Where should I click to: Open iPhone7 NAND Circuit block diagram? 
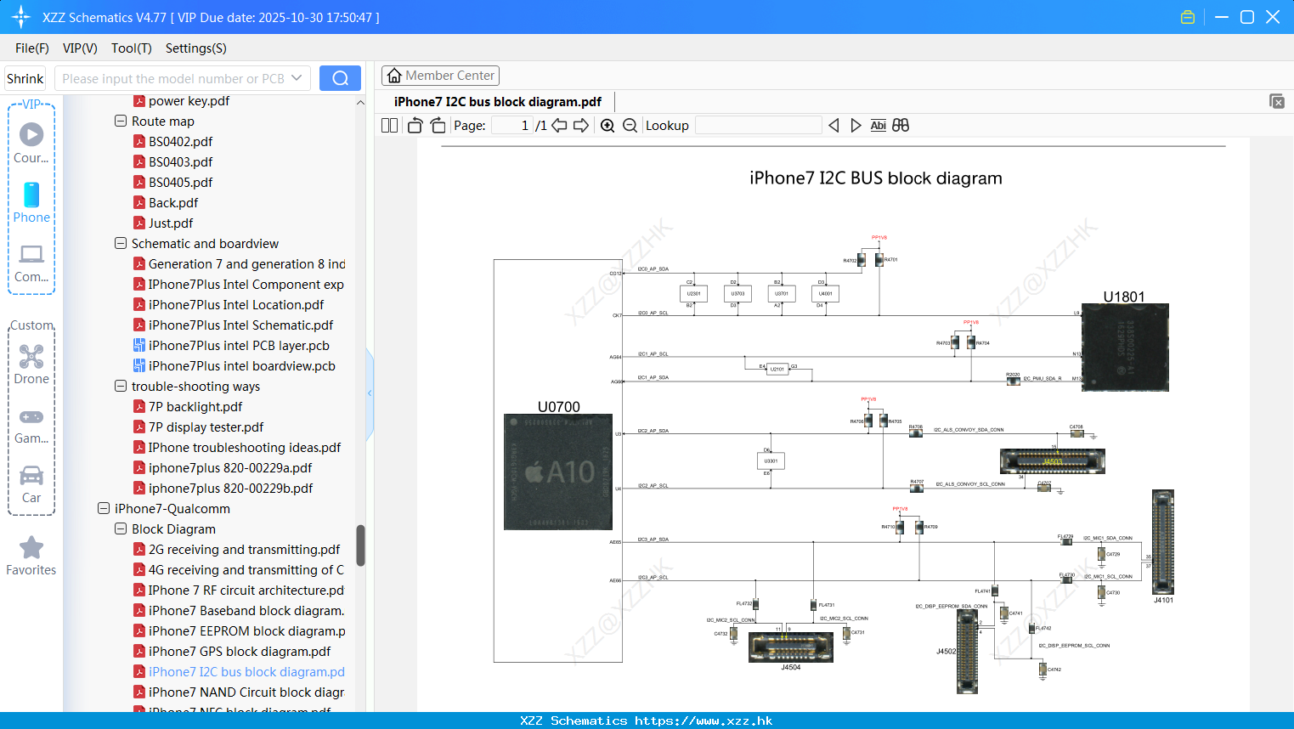pyautogui.click(x=246, y=692)
